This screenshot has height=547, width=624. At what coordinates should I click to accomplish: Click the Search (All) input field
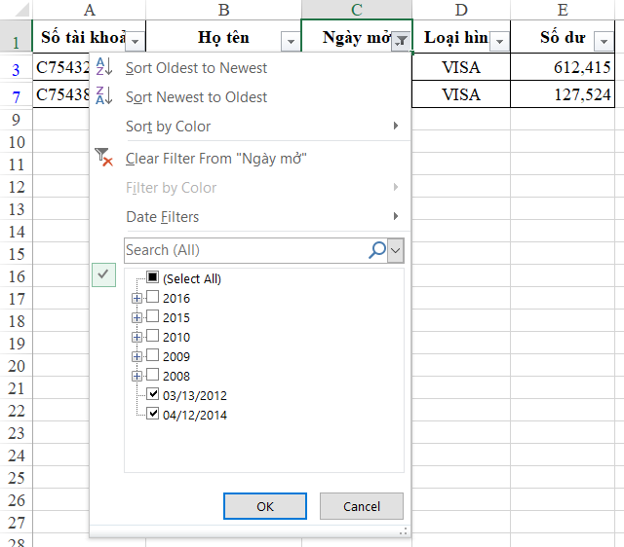click(x=244, y=250)
